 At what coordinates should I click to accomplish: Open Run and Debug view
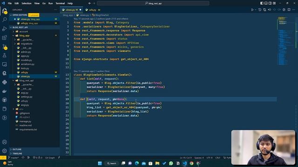point(4,29)
